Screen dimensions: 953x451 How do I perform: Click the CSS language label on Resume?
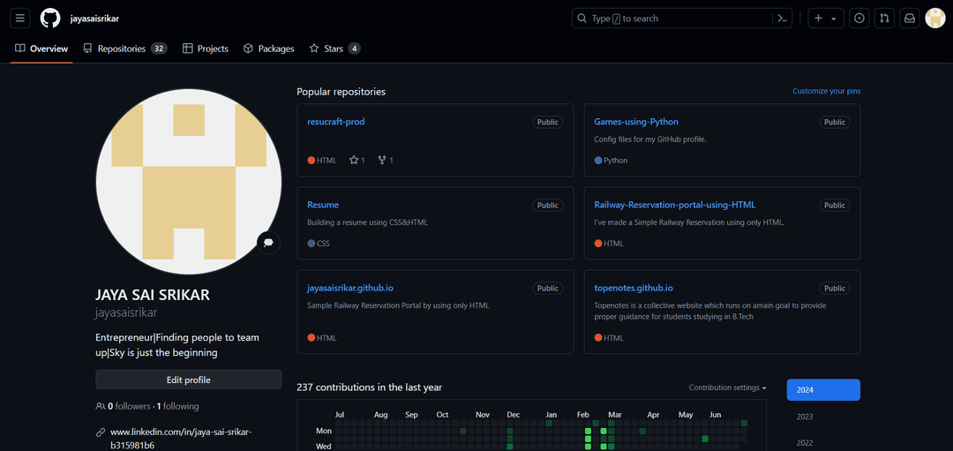click(319, 244)
